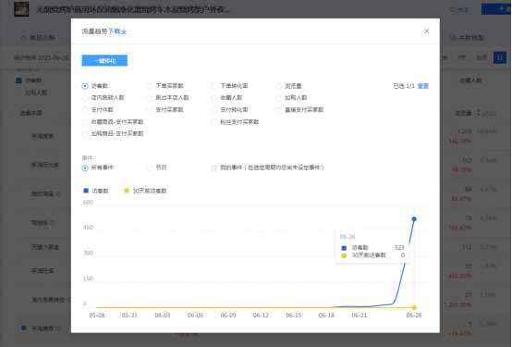Select the 所有事件 event radio
Viewport: 512px width, 347px height.
pos(85,168)
